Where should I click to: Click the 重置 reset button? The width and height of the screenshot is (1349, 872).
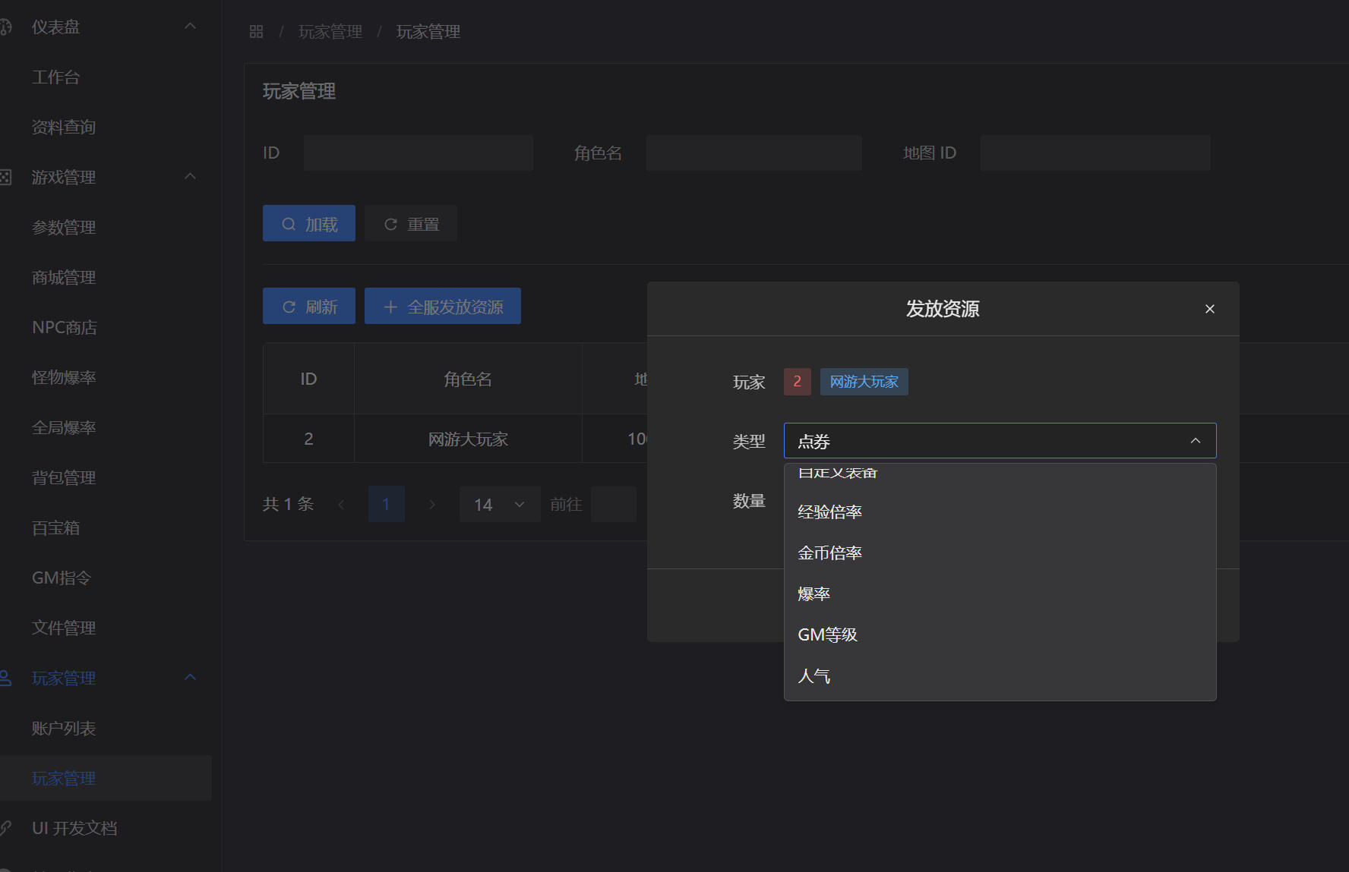click(410, 223)
